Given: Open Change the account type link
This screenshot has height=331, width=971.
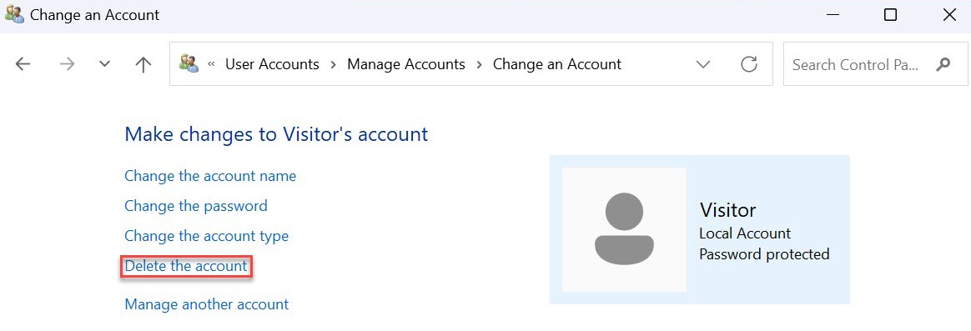Looking at the screenshot, I should 206,236.
